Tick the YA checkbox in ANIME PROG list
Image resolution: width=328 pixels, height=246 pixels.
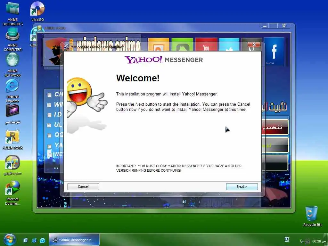[x=49, y=146]
